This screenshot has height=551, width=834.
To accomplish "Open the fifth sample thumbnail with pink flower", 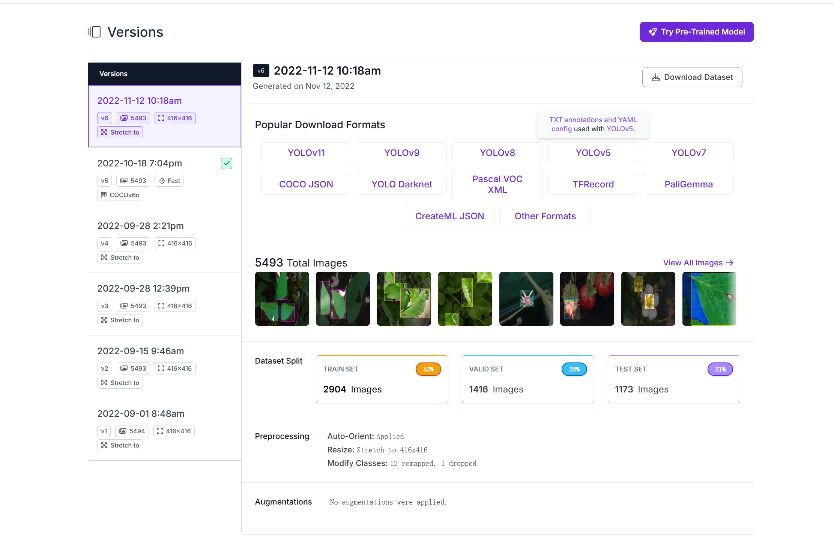I will click(x=526, y=299).
